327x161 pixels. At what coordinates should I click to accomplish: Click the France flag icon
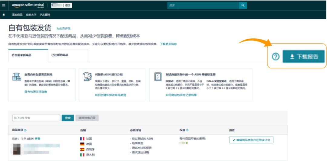(x=82, y=139)
